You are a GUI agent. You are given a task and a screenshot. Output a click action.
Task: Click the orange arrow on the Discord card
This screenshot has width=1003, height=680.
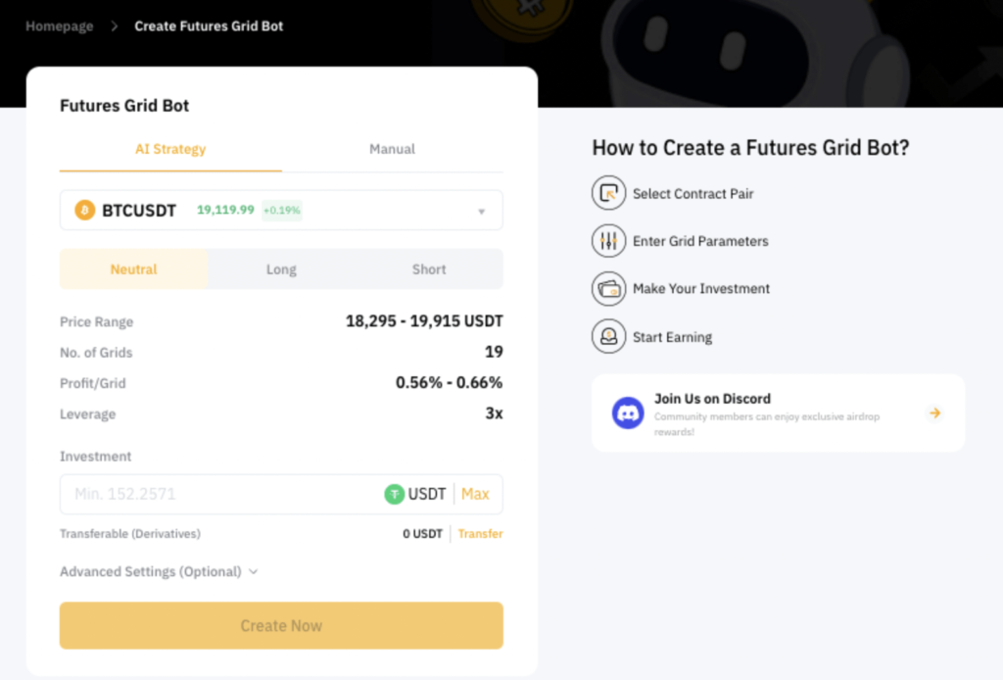935,413
